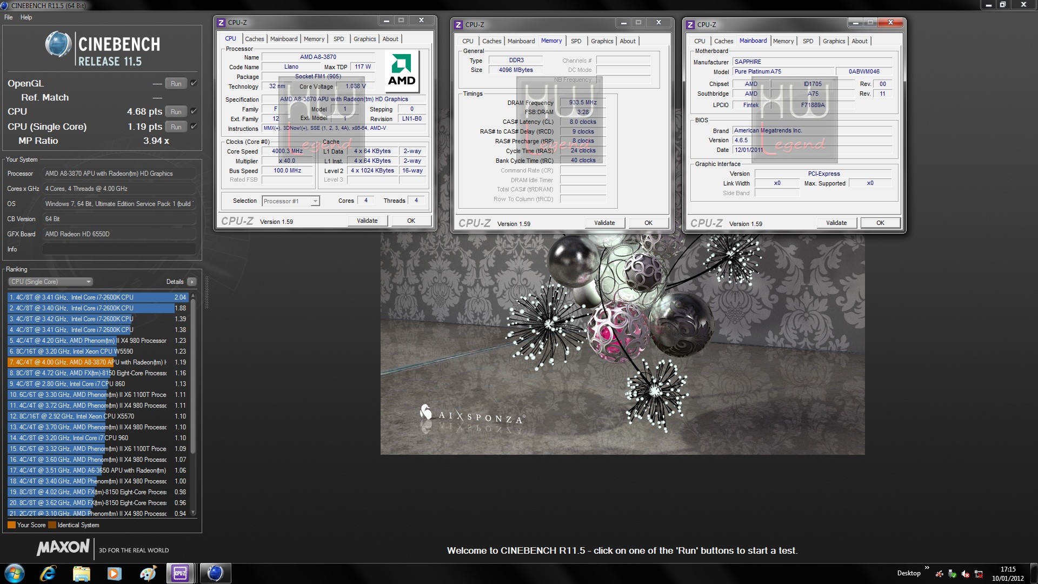Image resolution: width=1038 pixels, height=584 pixels.
Task: Click DRAM Frequency value 933.5 MHz
Action: click(583, 102)
